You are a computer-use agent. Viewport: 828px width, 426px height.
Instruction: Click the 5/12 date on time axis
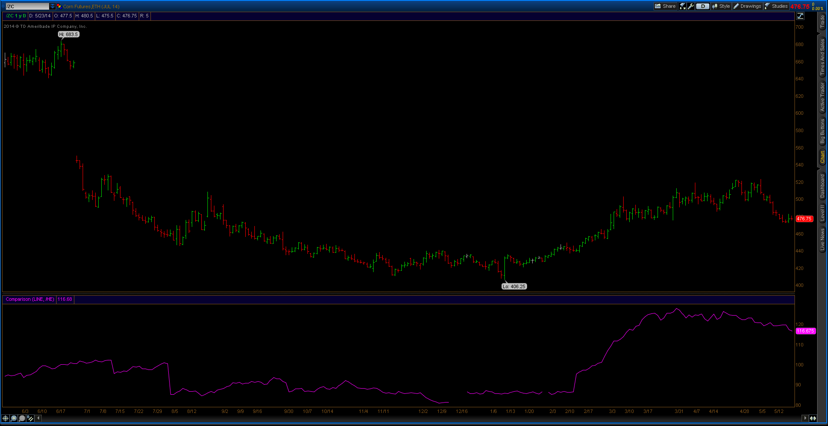pos(779,411)
